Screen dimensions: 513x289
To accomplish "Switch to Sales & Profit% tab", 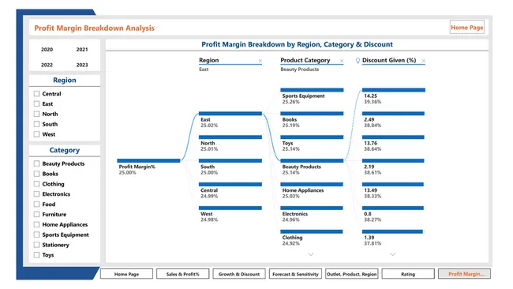I will pyautogui.click(x=183, y=274).
